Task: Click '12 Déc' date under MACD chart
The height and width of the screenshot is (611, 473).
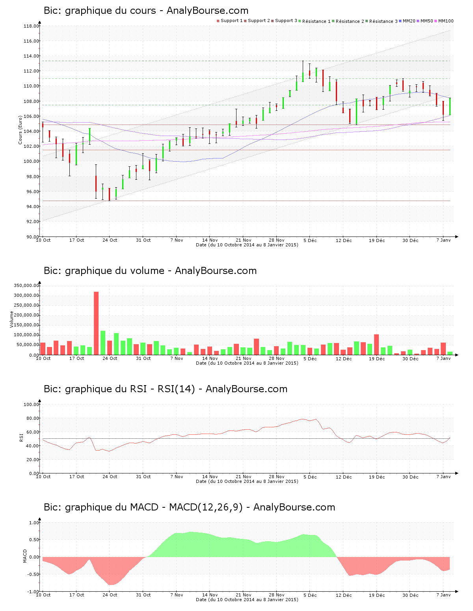Action: point(344,595)
